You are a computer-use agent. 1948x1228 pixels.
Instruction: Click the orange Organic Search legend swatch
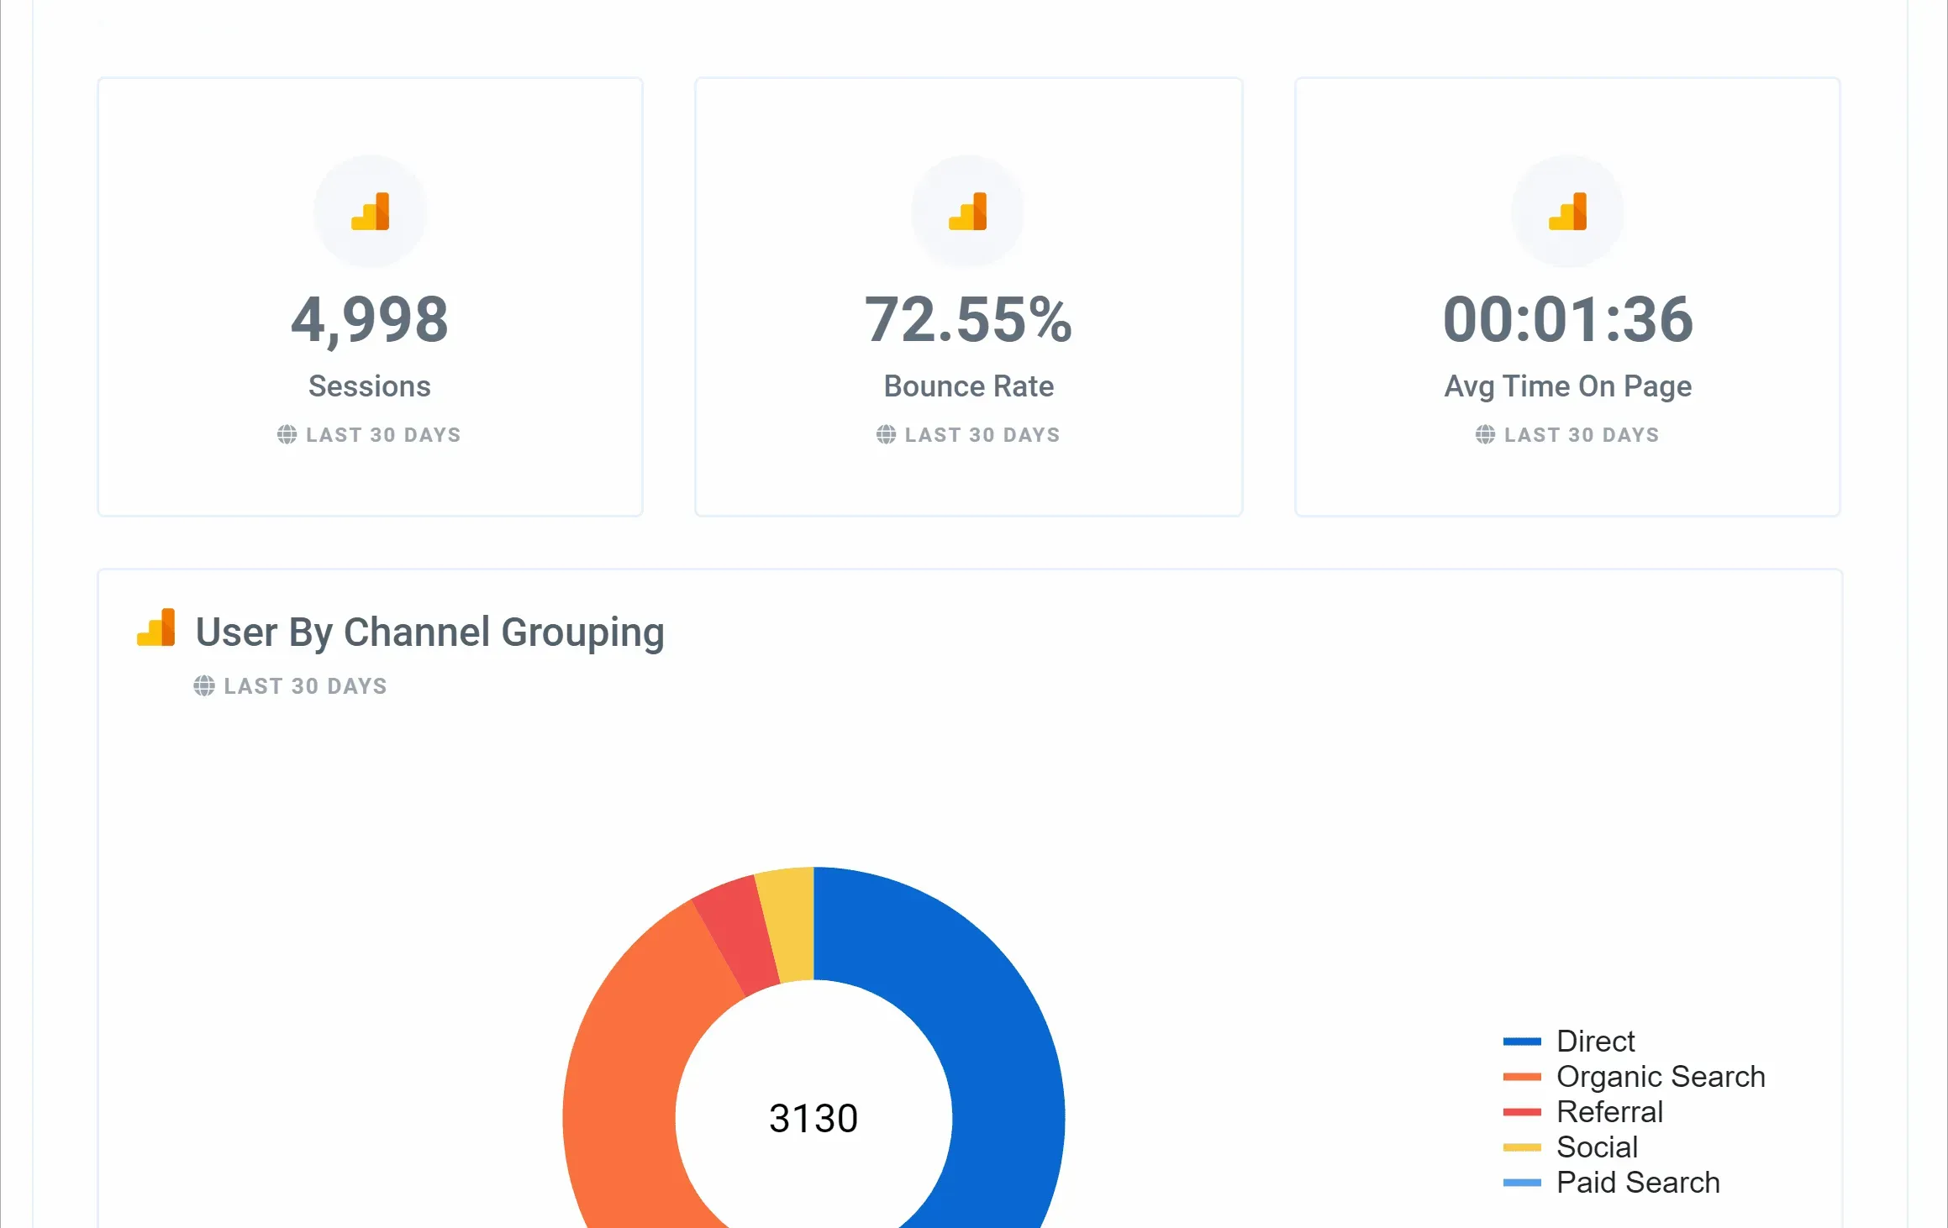click(1522, 1077)
